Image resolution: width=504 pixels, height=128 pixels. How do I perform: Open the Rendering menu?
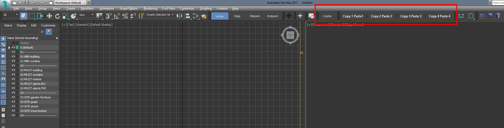pyautogui.click(x=151, y=9)
